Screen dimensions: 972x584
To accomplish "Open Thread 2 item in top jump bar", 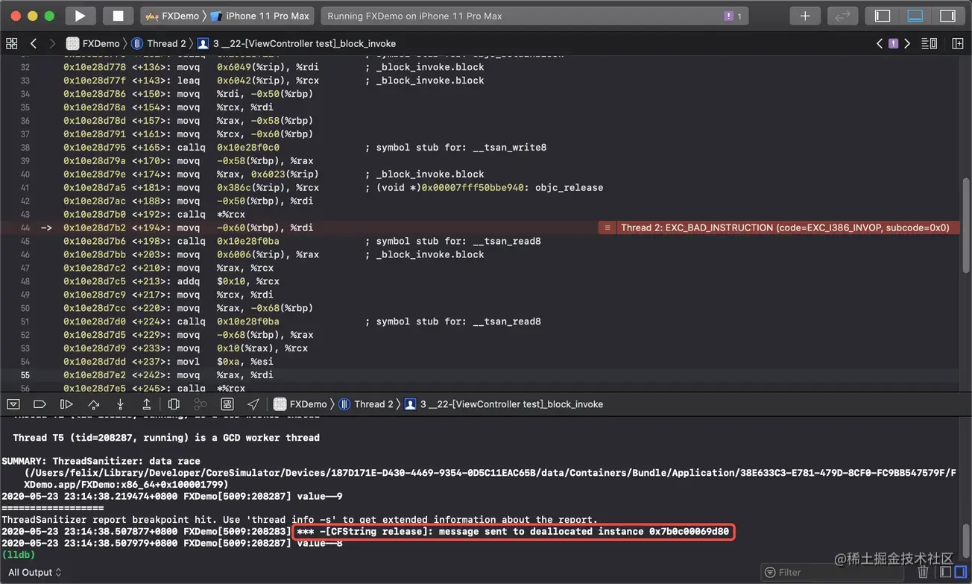I will (x=159, y=43).
